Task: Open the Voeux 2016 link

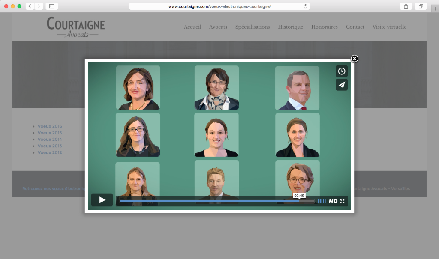Action: tap(50, 126)
